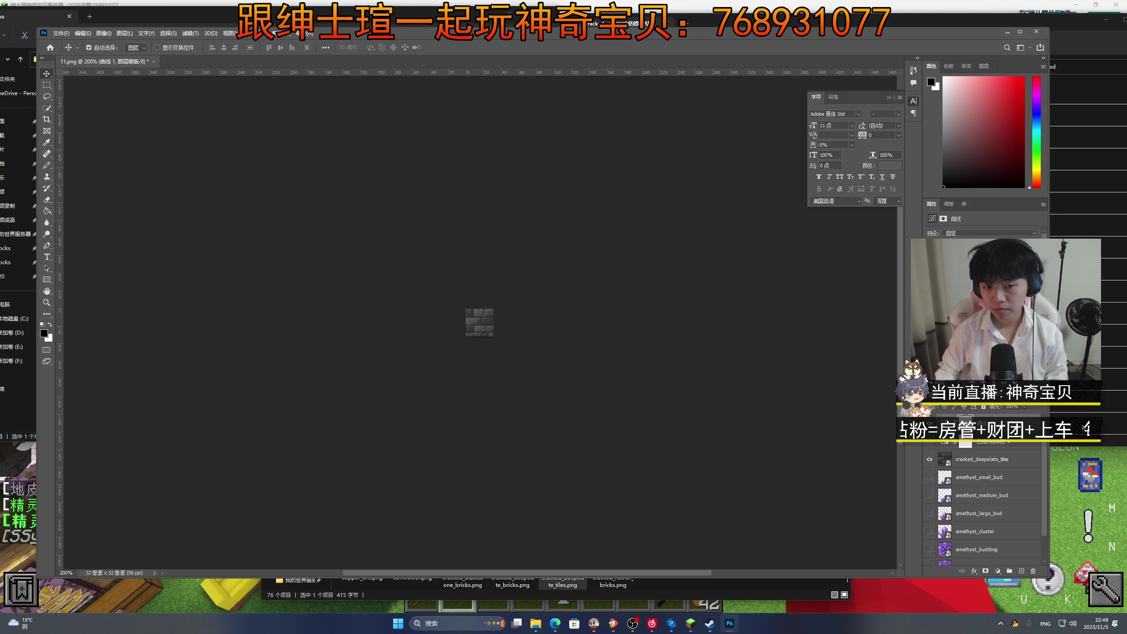
Task: Select the Hand tool
Action: [47, 291]
